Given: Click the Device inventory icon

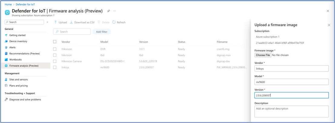Looking at the screenshot, I should [x=6, y=41].
